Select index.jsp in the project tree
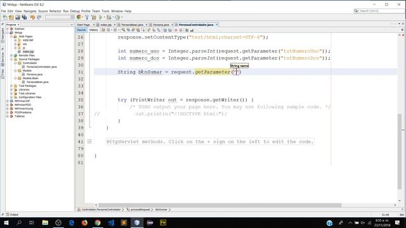This screenshot has width=406, height=228. pos(28,52)
